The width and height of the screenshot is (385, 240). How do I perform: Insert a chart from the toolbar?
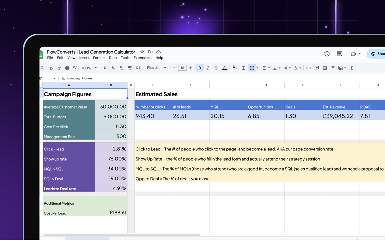point(324,68)
